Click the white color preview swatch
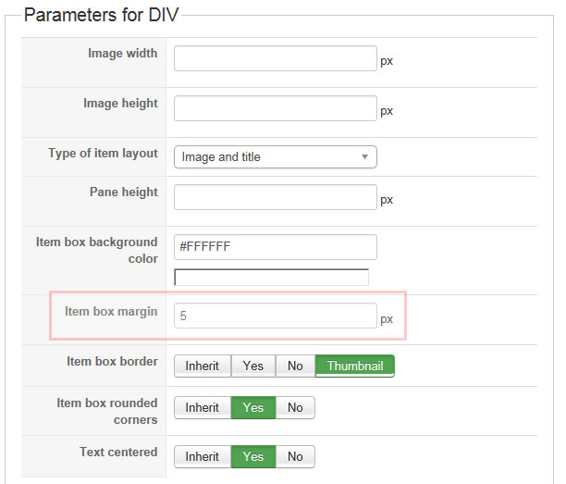This screenshot has width=566, height=484. (x=271, y=277)
